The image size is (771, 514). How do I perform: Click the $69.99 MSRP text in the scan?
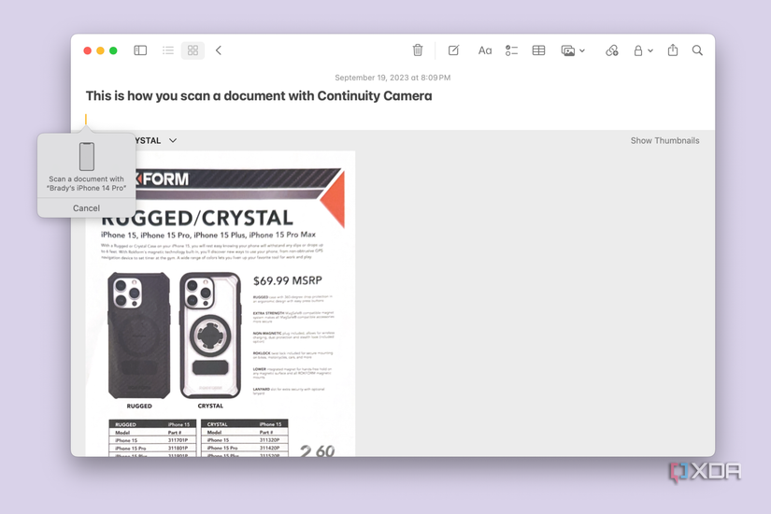[288, 281]
